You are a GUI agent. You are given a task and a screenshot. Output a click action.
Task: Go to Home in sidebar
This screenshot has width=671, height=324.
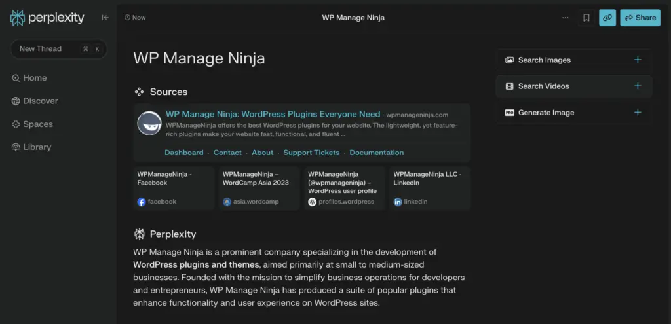click(29, 78)
